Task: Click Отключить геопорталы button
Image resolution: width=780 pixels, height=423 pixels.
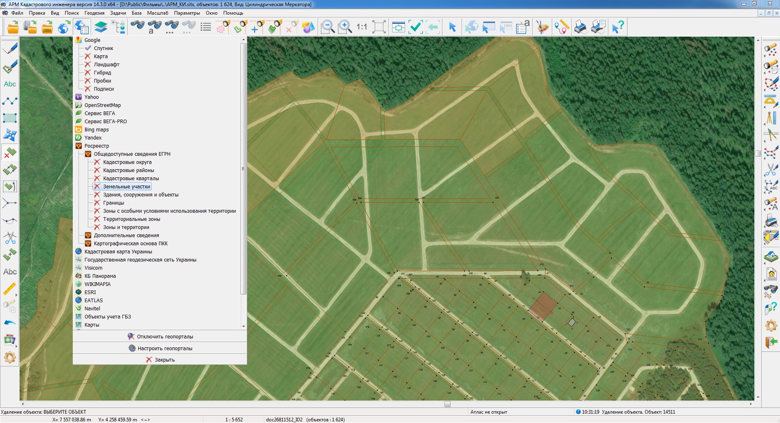Action: tap(160, 337)
